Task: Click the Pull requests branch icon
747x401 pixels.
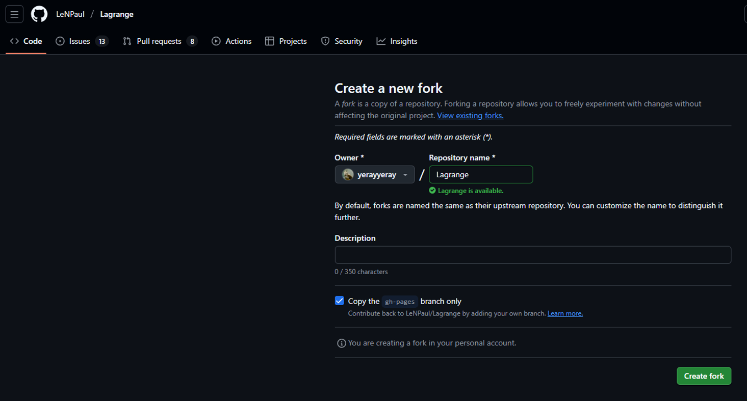Action: (x=126, y=41)
